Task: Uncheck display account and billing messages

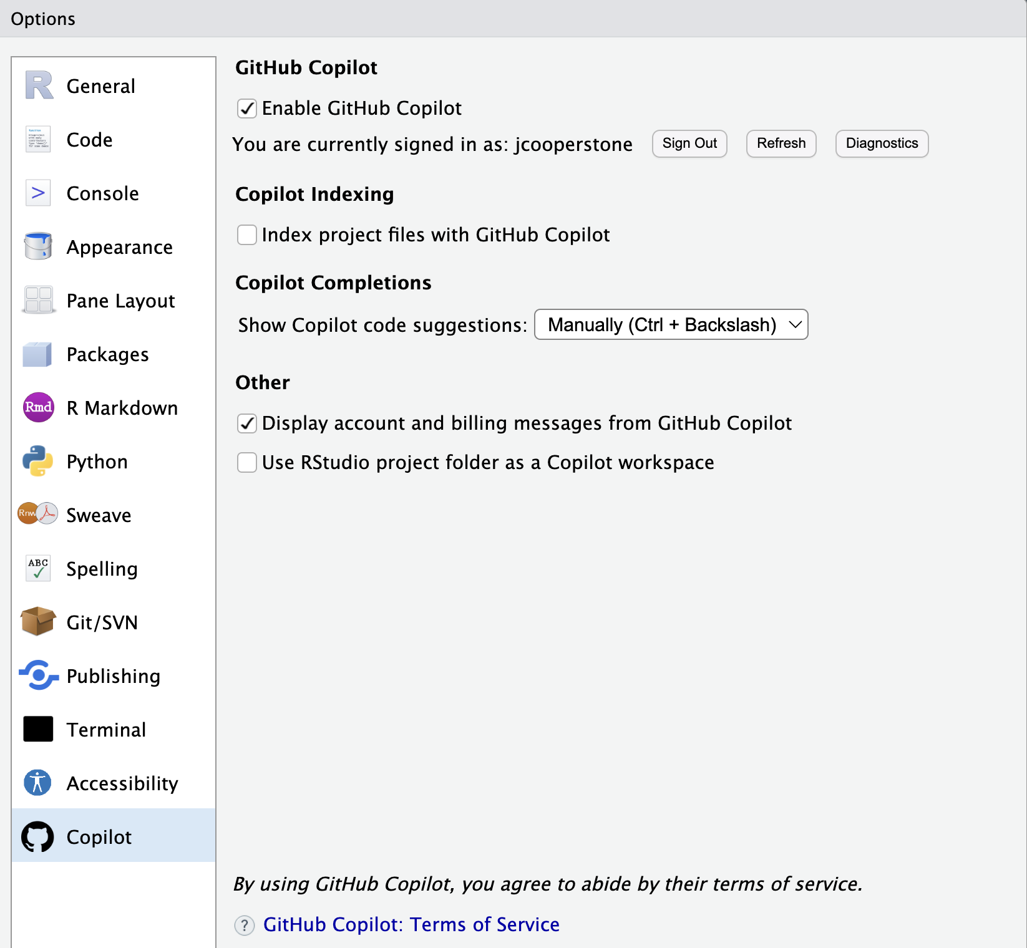Action: pyautogui.click(x=247, y=423)
